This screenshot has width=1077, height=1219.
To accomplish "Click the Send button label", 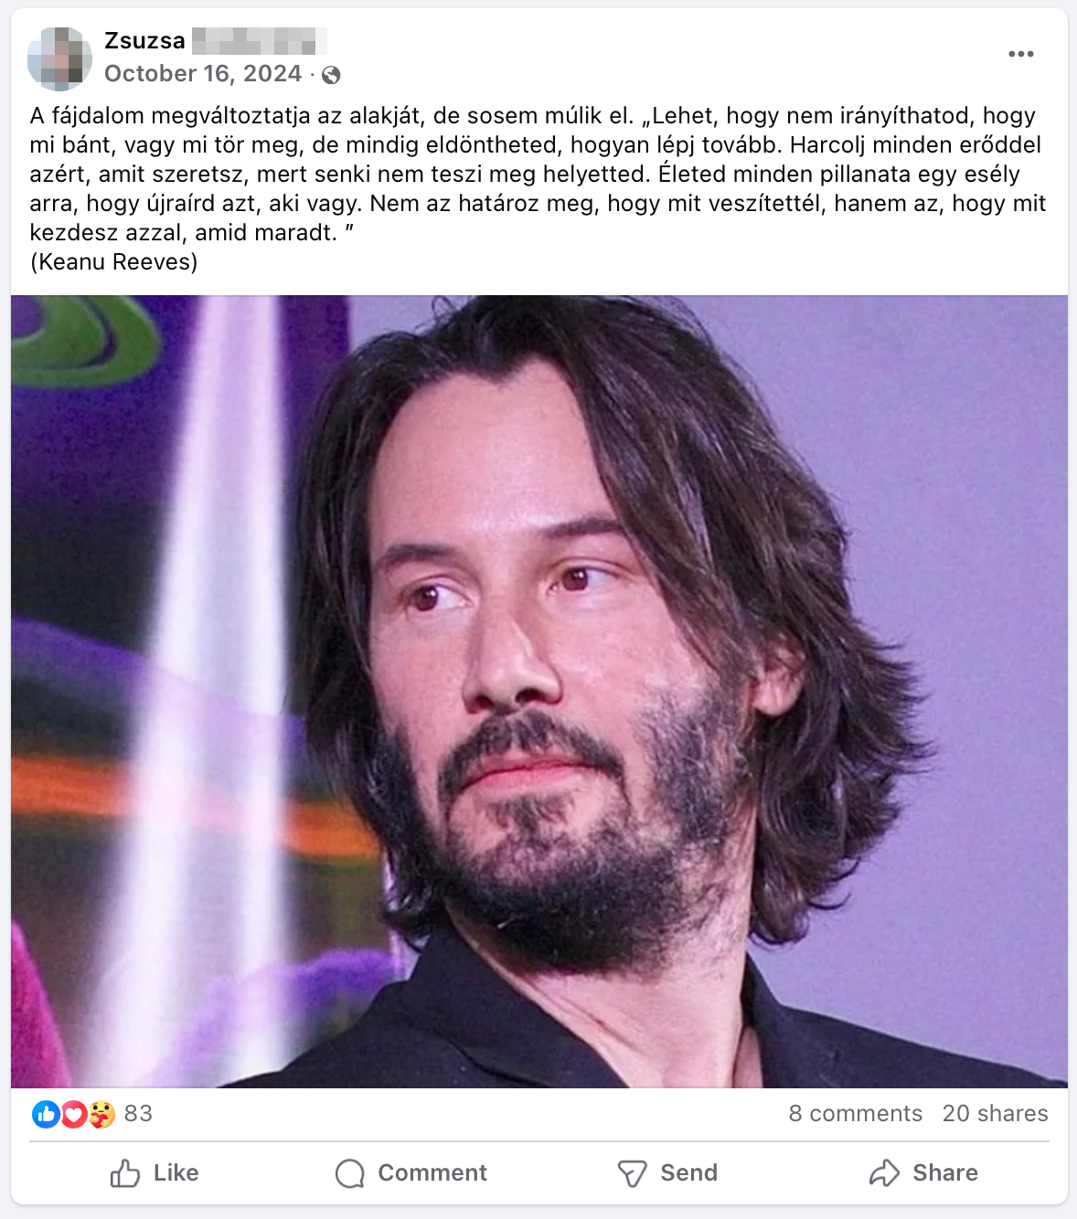I will (689, 1173).
